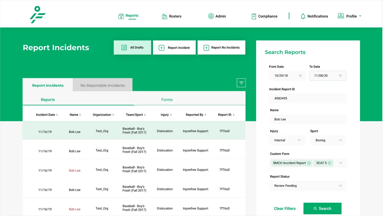Open the Profile menu chevron
The height and width of the screenshot is (216, 383).
pyautogui.click(x=360, y=16)
